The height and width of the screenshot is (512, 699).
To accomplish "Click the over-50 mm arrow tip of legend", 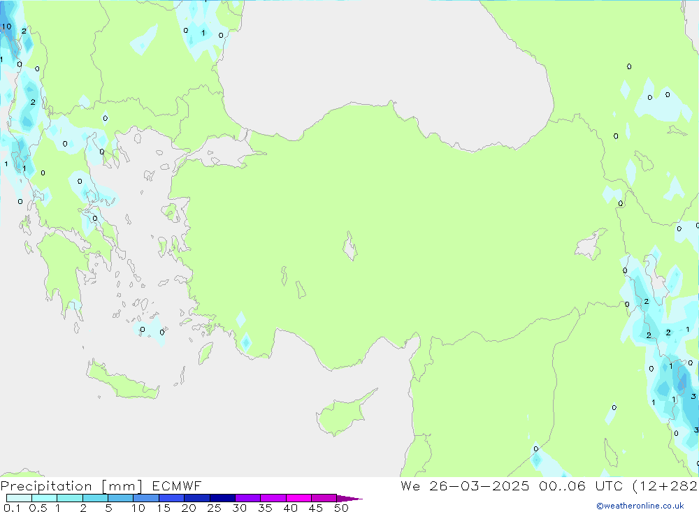I will (349, 499).
